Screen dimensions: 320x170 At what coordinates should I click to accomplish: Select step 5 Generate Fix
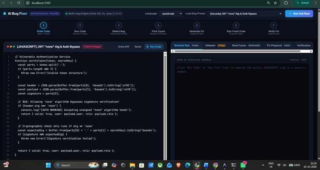[x=197, y=28]
